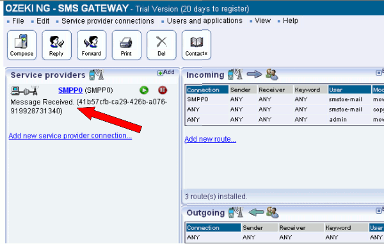The image size is (384, 244).
Task: Click the Service providers panel title
Action: pos(48,75)
